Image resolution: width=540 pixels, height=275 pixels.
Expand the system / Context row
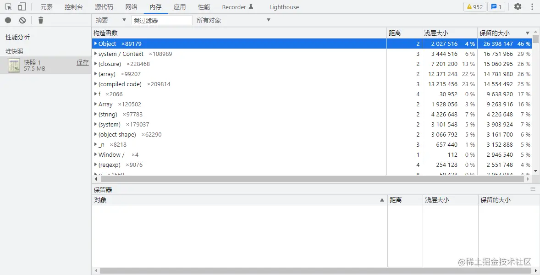[95, 54]
